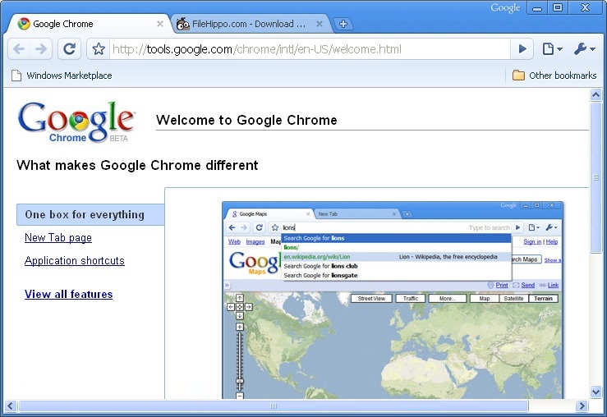Viewport: 607px width, 417px height.
Task: Switch to the FileHippo.com tab
Action: (246, 24)
